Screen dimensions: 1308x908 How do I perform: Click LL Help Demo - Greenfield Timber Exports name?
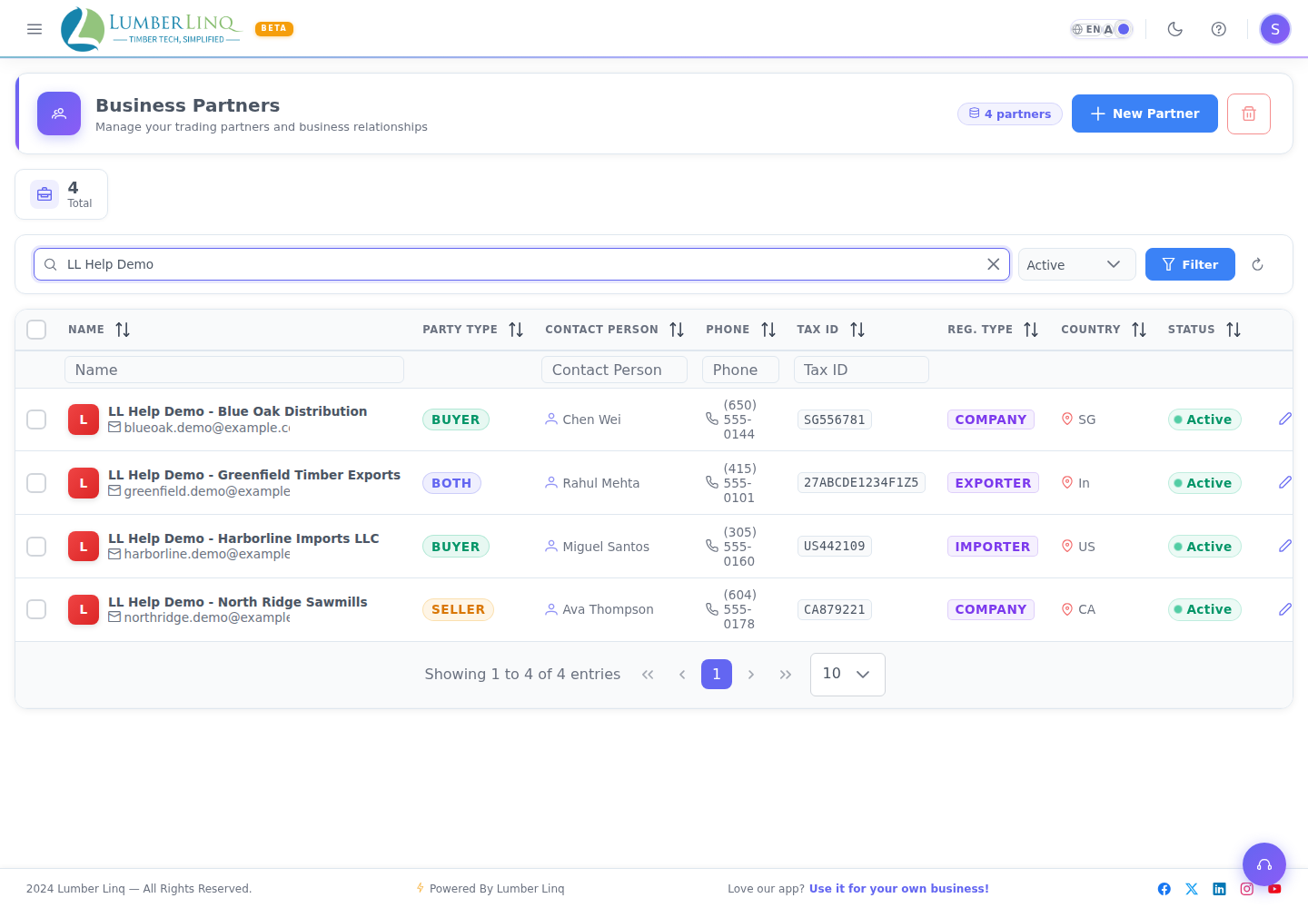pos(254,475)
